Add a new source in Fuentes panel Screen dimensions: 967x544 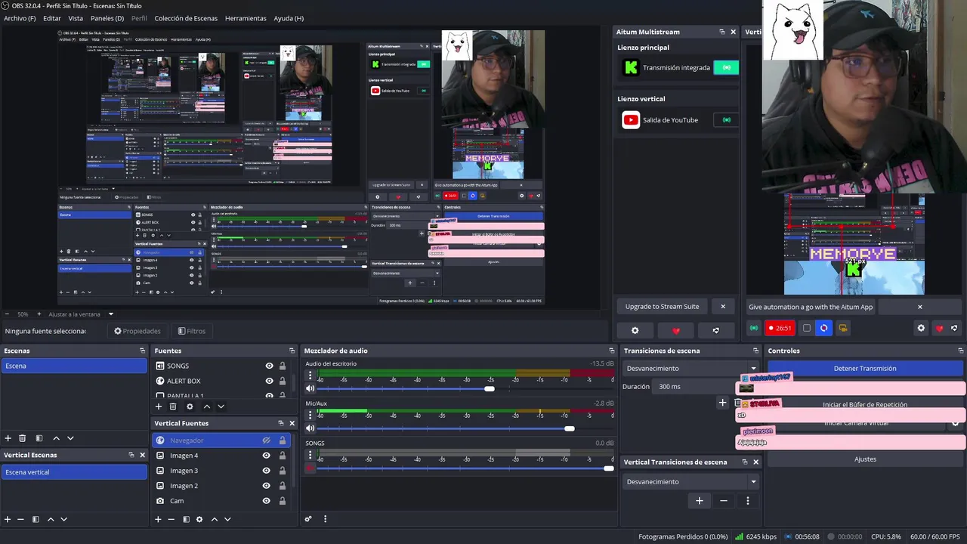point(159,406)
